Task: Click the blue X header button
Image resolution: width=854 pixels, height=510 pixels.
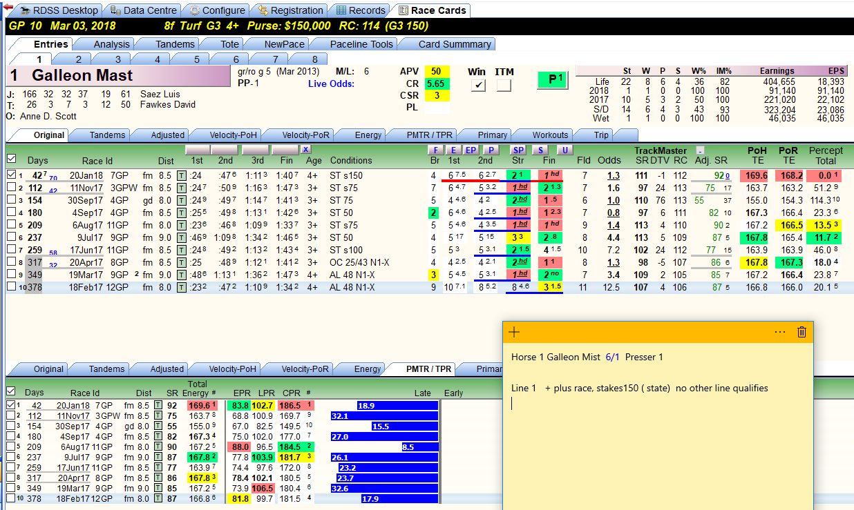Action: point(305,149)
